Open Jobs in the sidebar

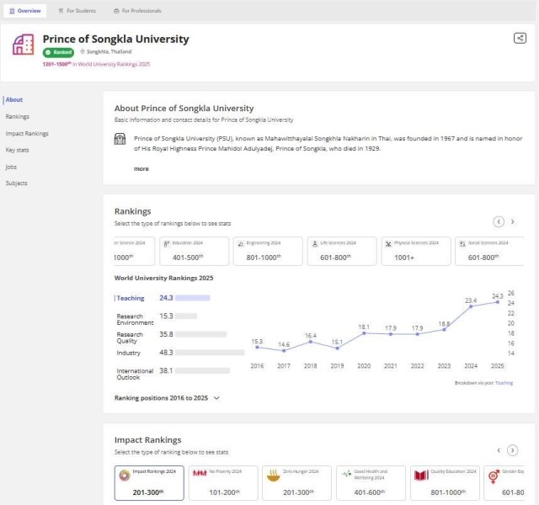11,167
